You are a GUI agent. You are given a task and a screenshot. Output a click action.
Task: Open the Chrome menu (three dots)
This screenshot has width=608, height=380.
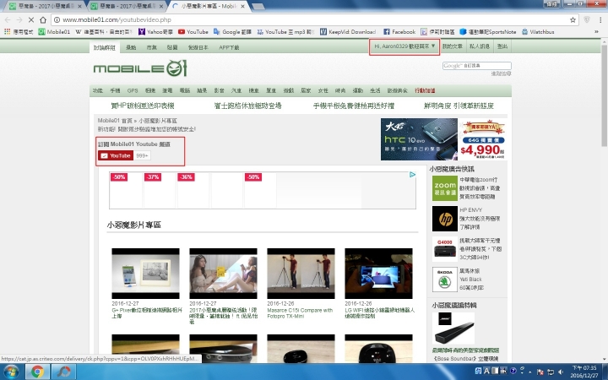coord(600,19)
